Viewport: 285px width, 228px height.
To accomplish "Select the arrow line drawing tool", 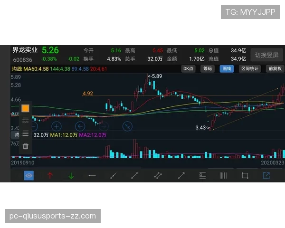I will coord(181,175).
